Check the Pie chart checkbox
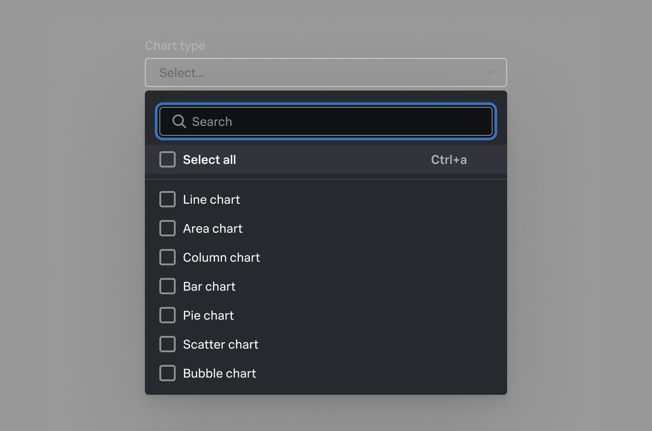This screenshot has width=652, height=431. [168, 315]
